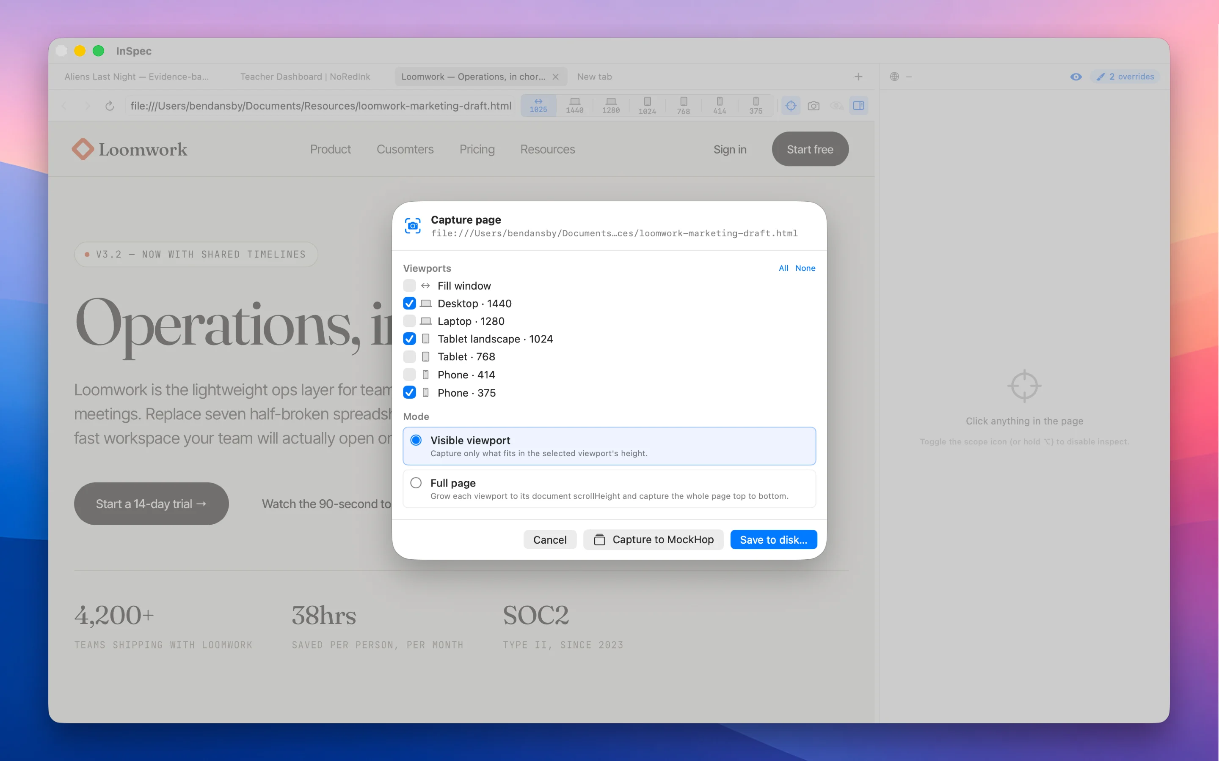Select the 1025 fill-window viewport button
Viewport: 1219px width, 761px height.
[x=538, y=106]
